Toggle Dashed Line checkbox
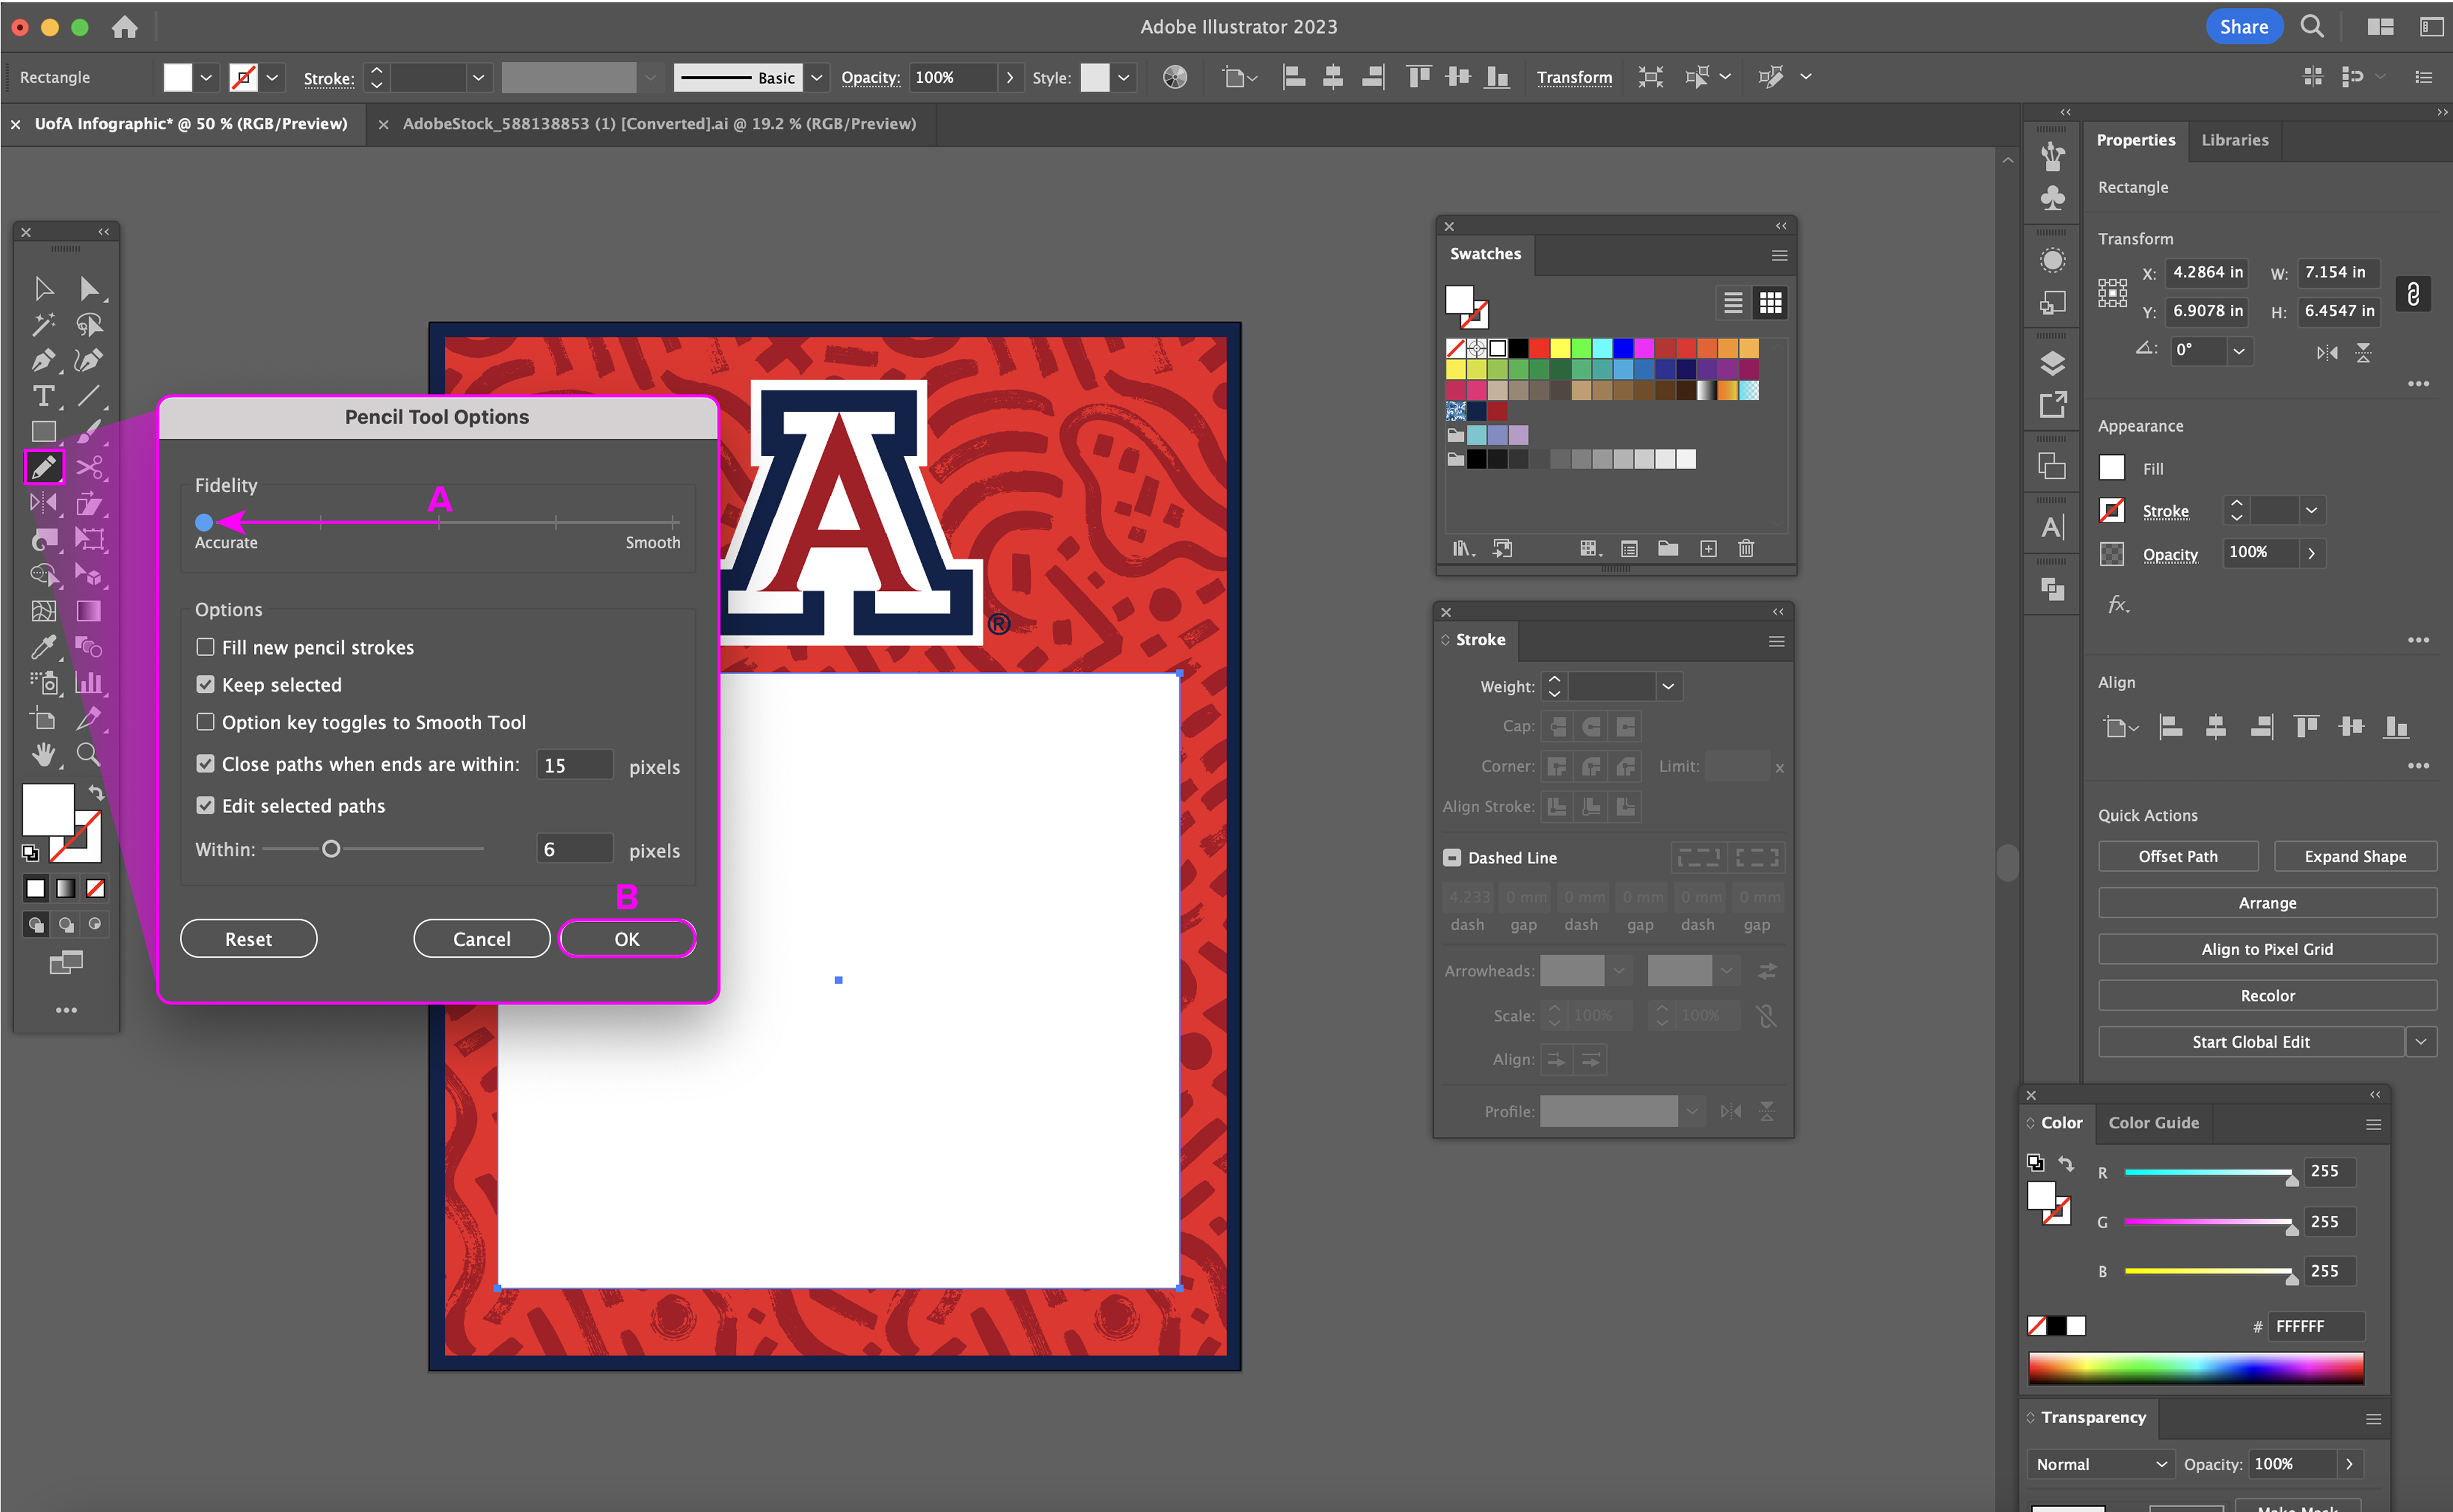The height and width of the screenshot is (1512, 2453). tap(1452, 858)
